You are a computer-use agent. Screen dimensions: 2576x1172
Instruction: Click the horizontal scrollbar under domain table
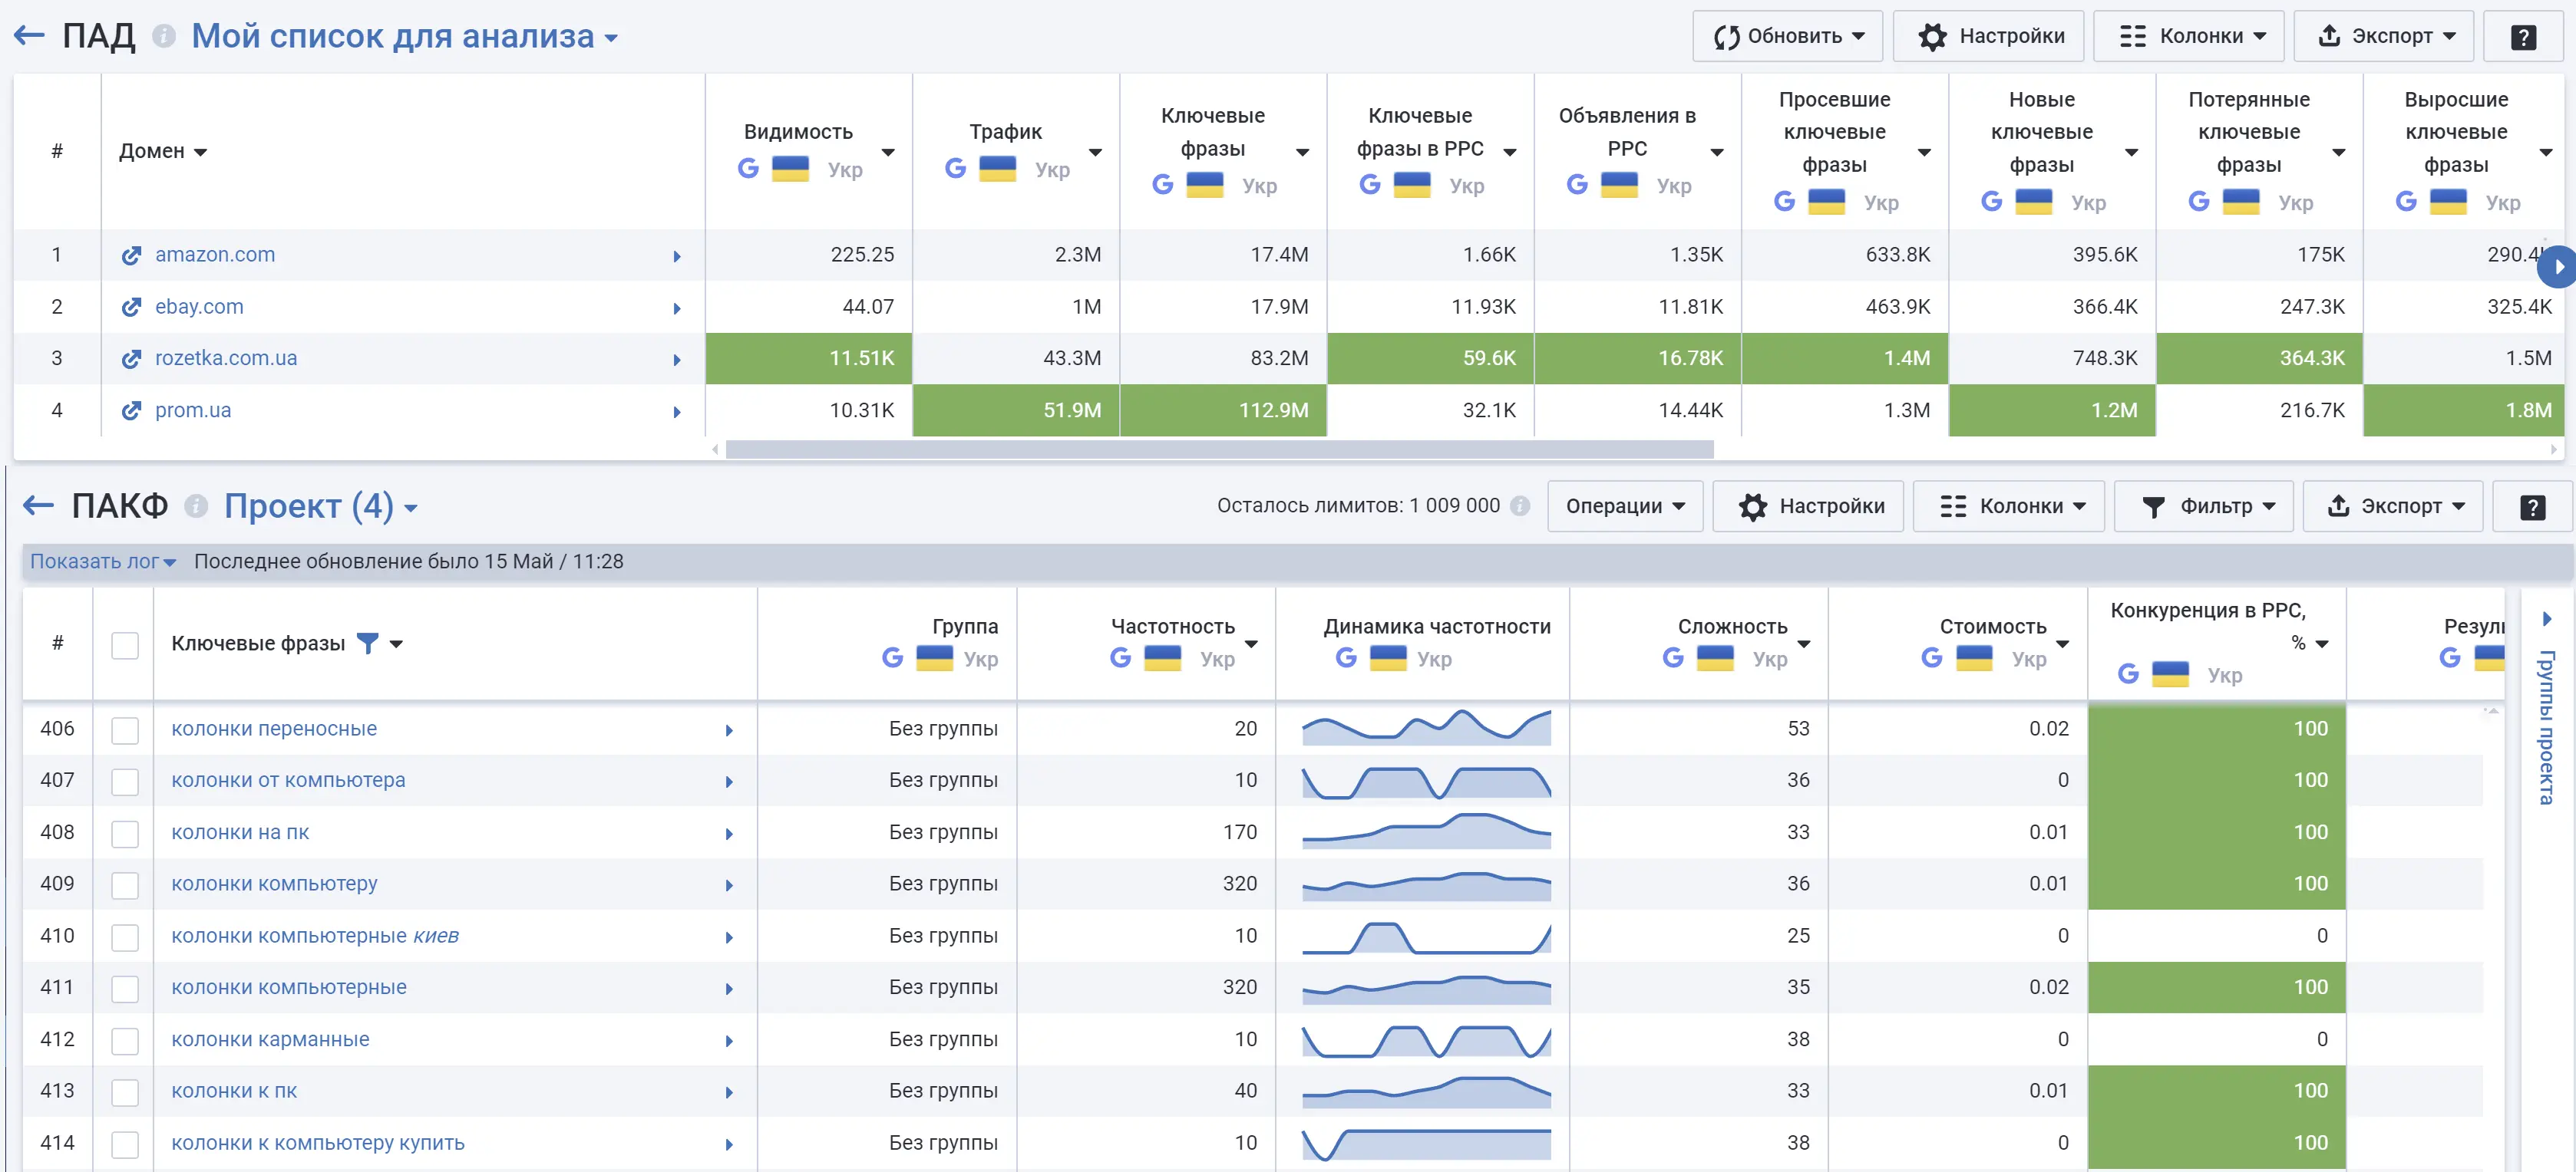(1219, 449)
